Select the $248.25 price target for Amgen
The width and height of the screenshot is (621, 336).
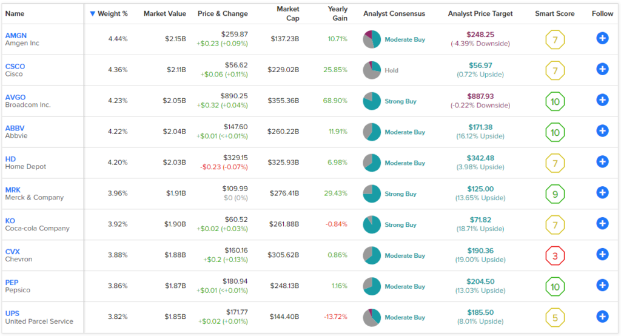coord(480,35)
